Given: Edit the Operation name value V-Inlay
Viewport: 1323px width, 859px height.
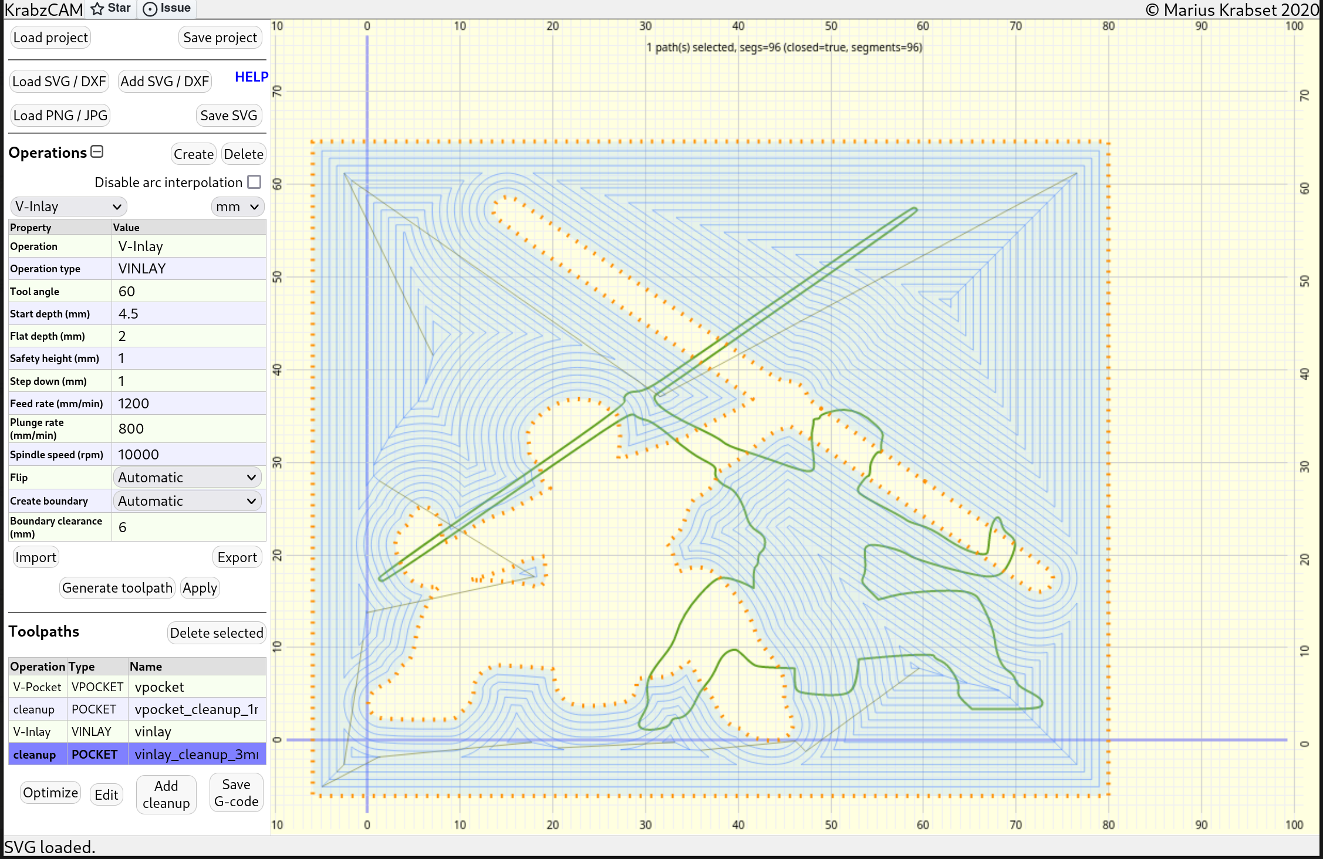Looking at the screenshot, I should [x=188, y=246].
